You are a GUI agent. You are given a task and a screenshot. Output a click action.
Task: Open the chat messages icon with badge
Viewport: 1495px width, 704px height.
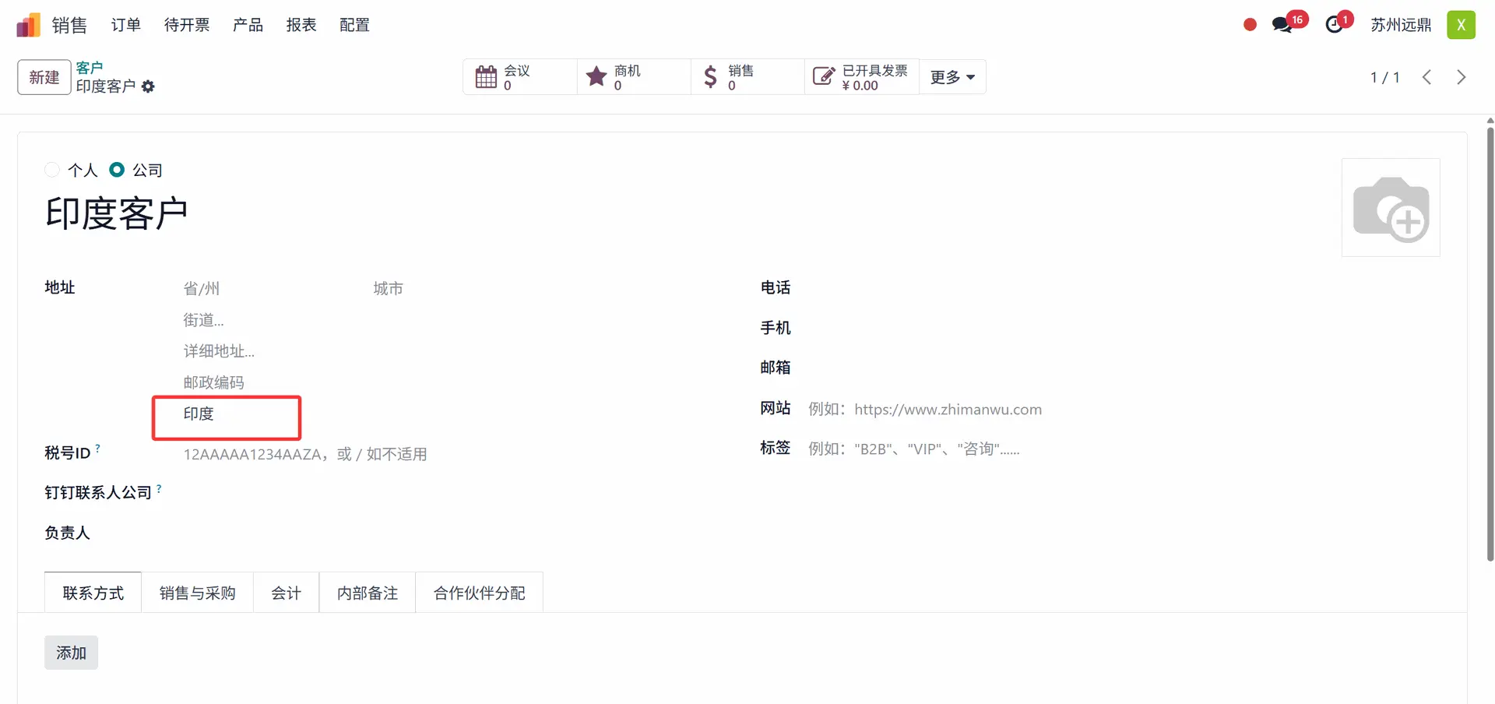[x=1282, y=25]
